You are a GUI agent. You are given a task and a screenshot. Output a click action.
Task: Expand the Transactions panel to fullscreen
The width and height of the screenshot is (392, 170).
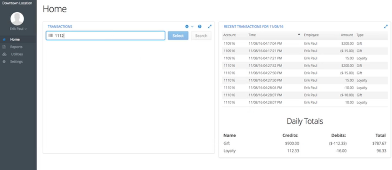(210, 27)
